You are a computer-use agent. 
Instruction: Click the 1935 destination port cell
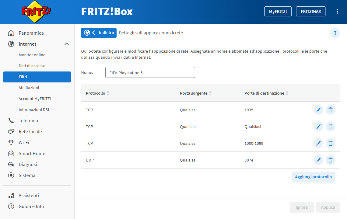point(249,110)
